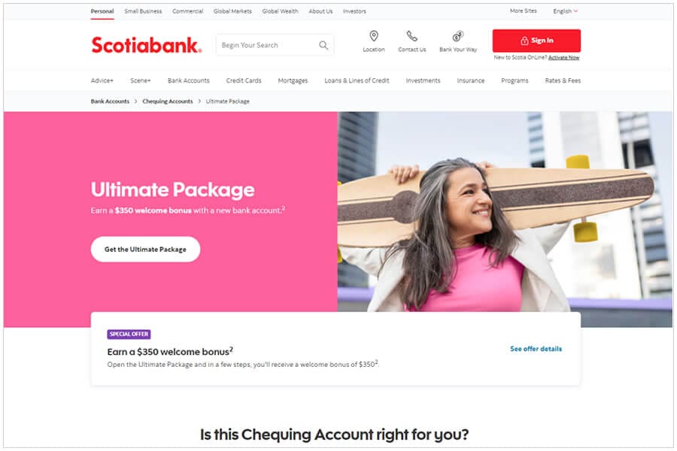Click chevron after Bank Accounts breadcrumb
The width and height of the screenshot is (677, 451).
click(135, 101)
